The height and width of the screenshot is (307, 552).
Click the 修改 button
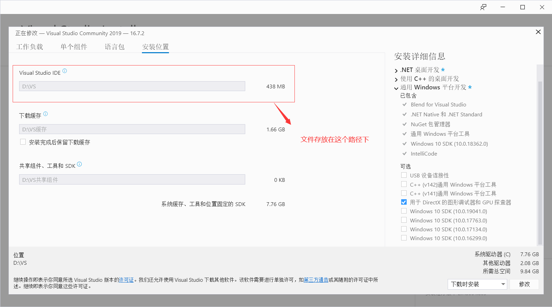(524, 284)
